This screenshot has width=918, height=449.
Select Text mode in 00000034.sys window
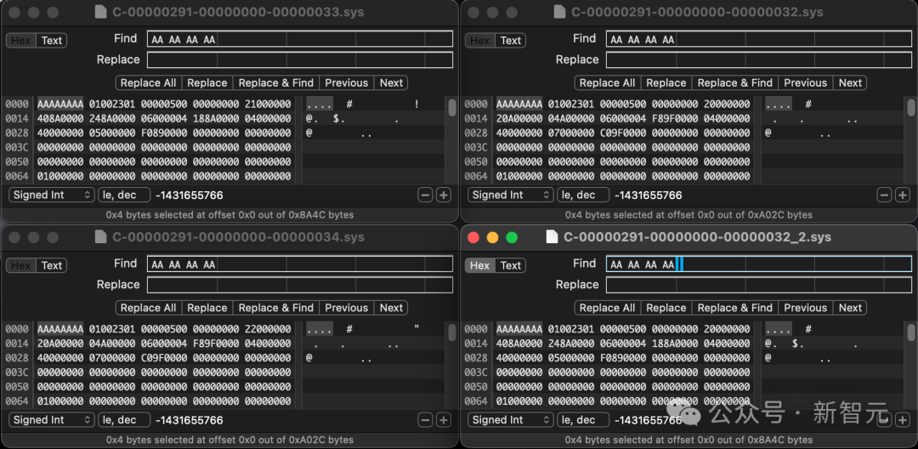pyautogui.click(x=52, y=266)
